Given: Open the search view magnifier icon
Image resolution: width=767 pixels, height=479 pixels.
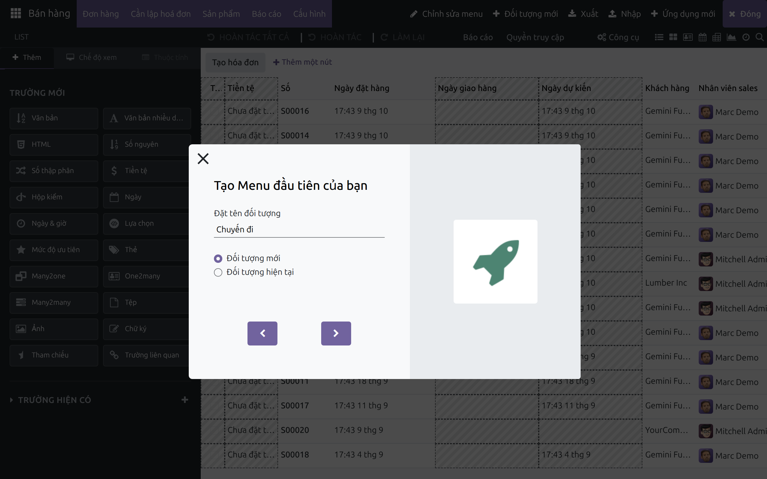Looking at the screenshot, I should [760, 37].
